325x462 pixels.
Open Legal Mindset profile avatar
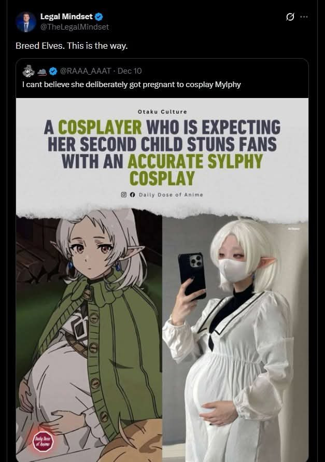26,22
